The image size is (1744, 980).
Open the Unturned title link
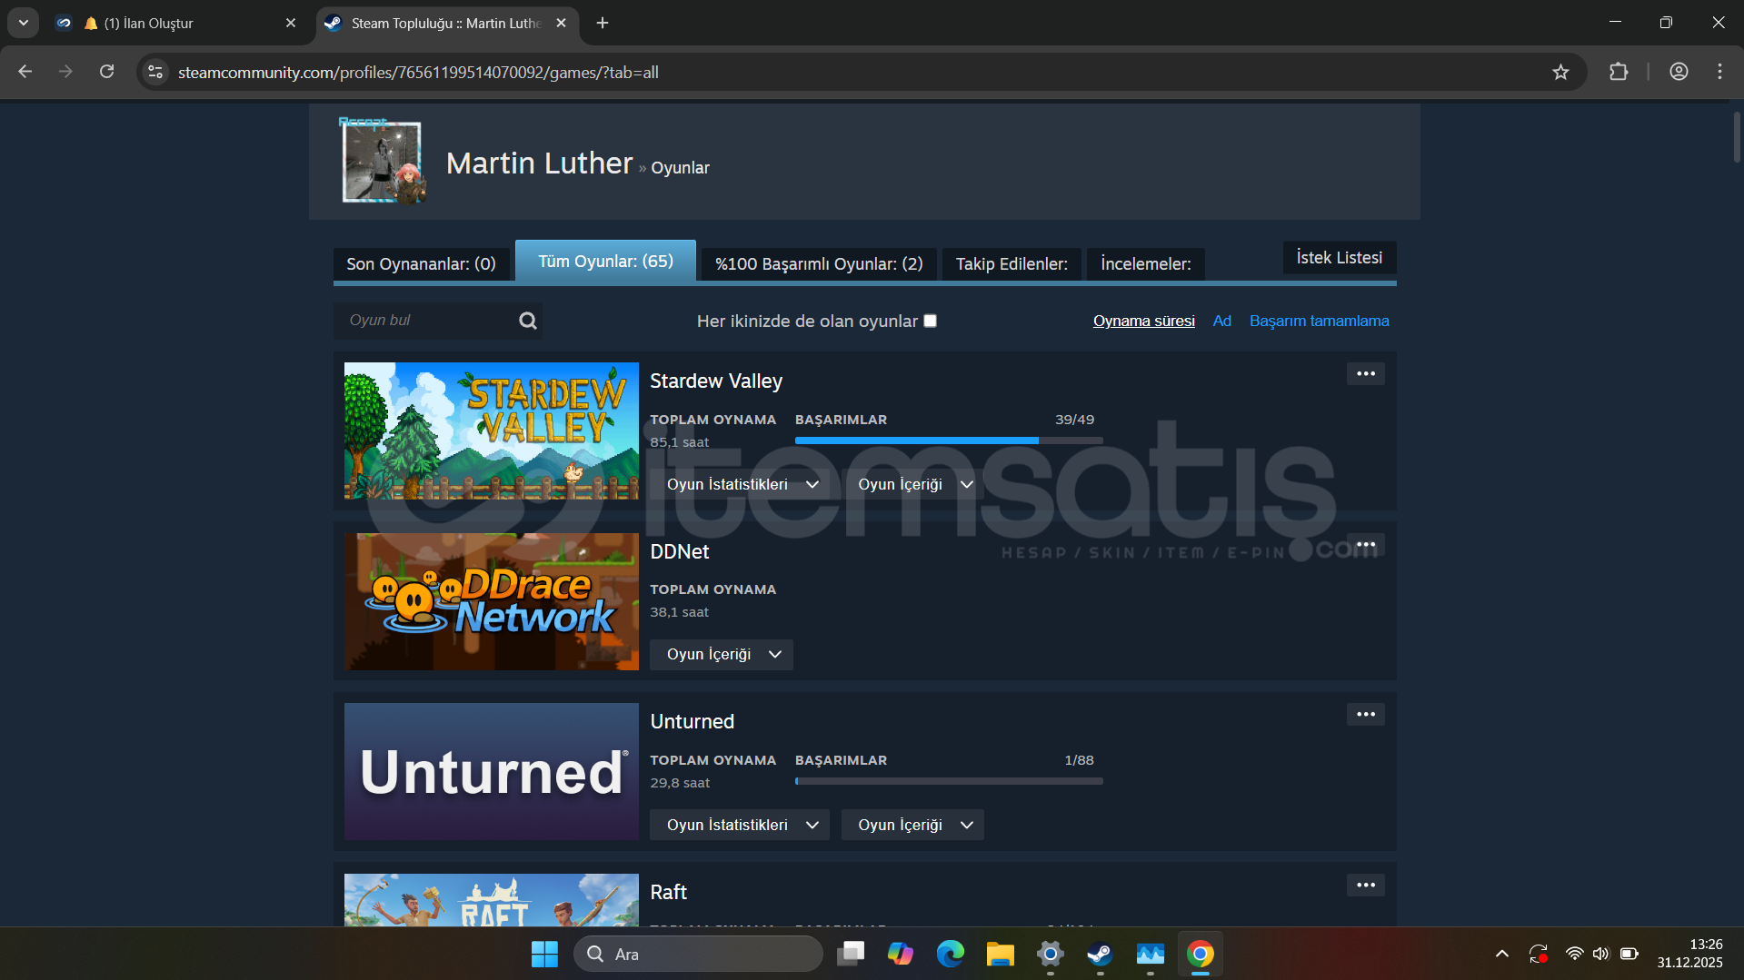tap(693, 722)
